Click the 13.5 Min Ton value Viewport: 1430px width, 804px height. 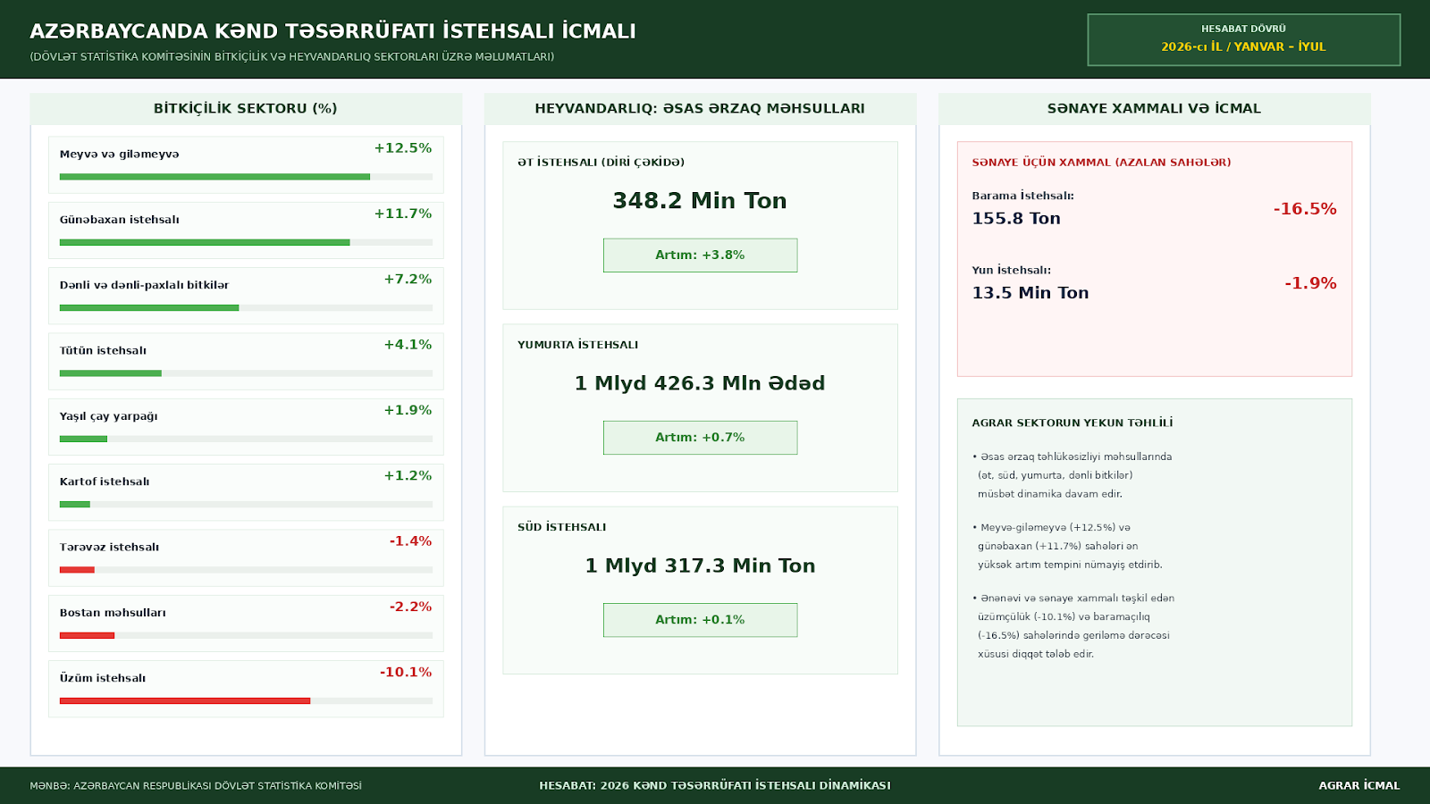coord(1030,293)
